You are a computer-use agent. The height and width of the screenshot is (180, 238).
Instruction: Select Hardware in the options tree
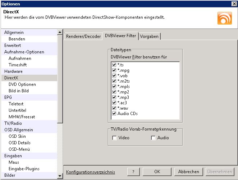13,71
